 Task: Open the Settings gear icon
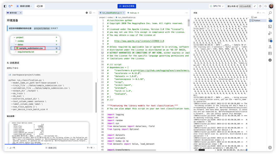[270, 148]
